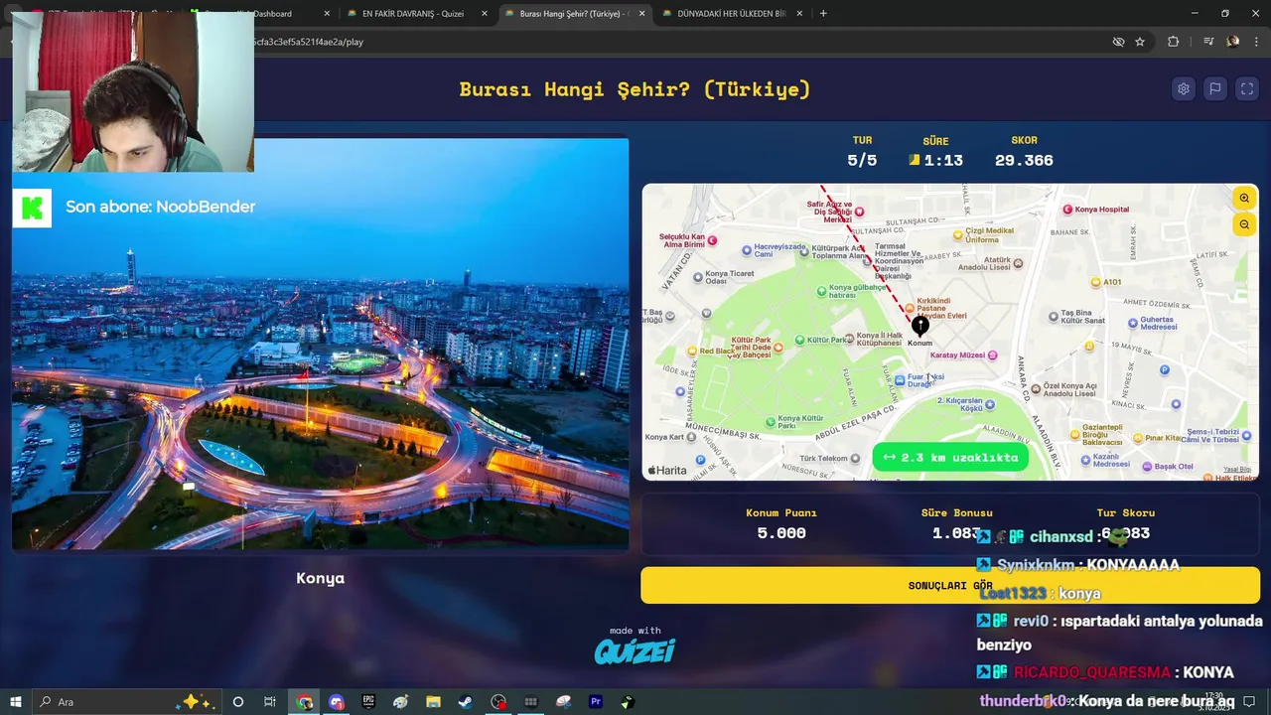Click Karatay Müzesi map marker
This screenshot has width=1271, height=715.
[992, 355]
